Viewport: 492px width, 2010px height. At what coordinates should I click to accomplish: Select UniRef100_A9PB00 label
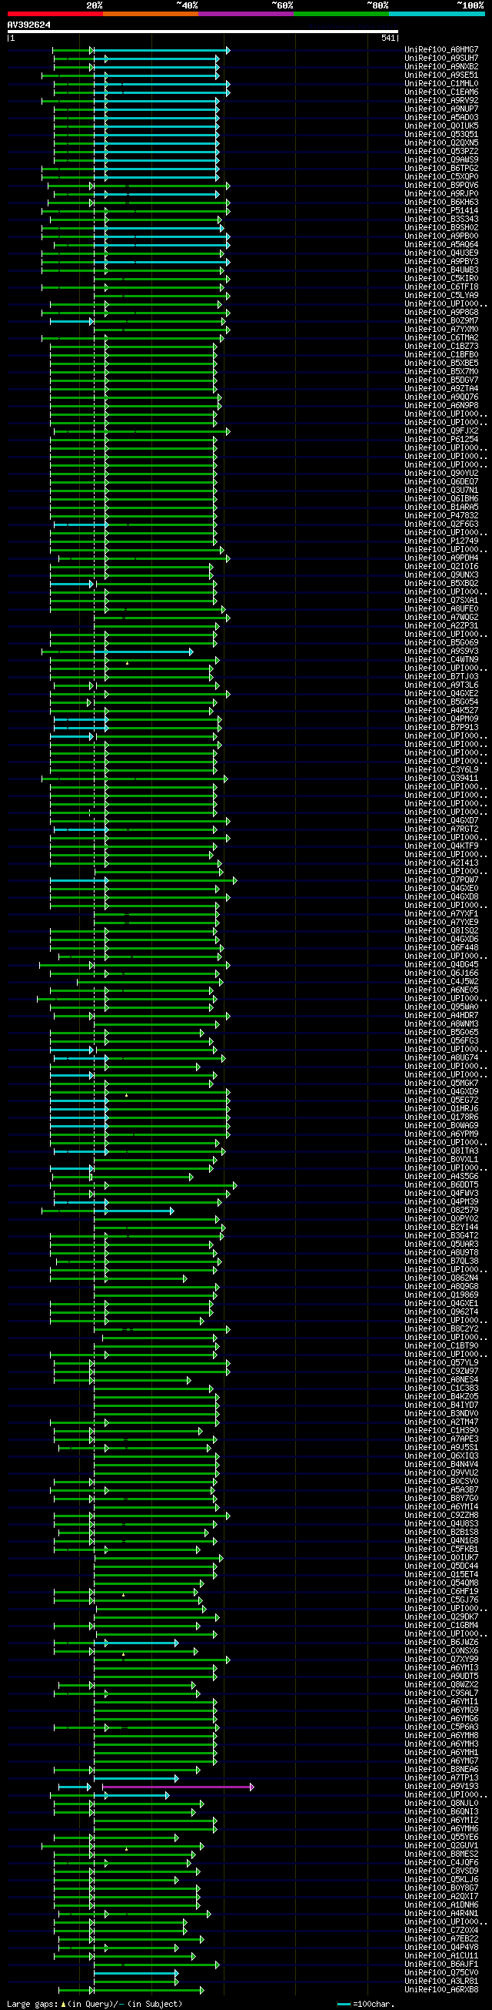click(x=441, y=236)
